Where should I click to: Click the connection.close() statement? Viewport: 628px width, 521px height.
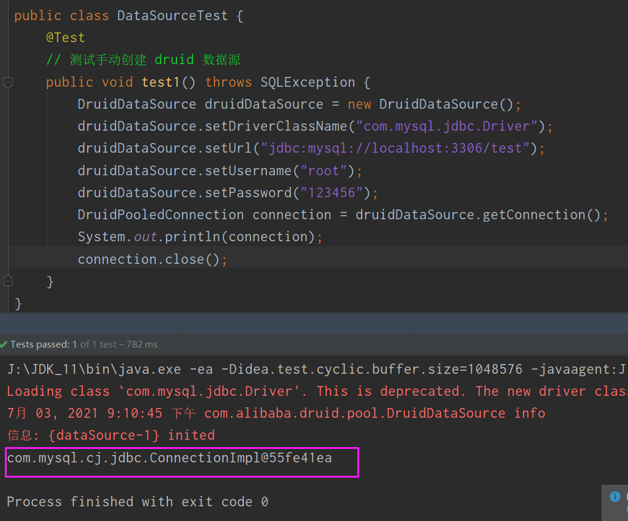click(153, 259)
